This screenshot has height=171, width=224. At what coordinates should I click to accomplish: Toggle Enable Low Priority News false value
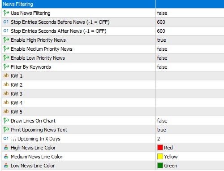click(x=162, y=58)
